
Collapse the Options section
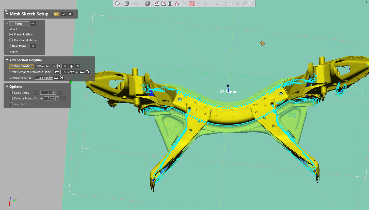tap(7, 87)
